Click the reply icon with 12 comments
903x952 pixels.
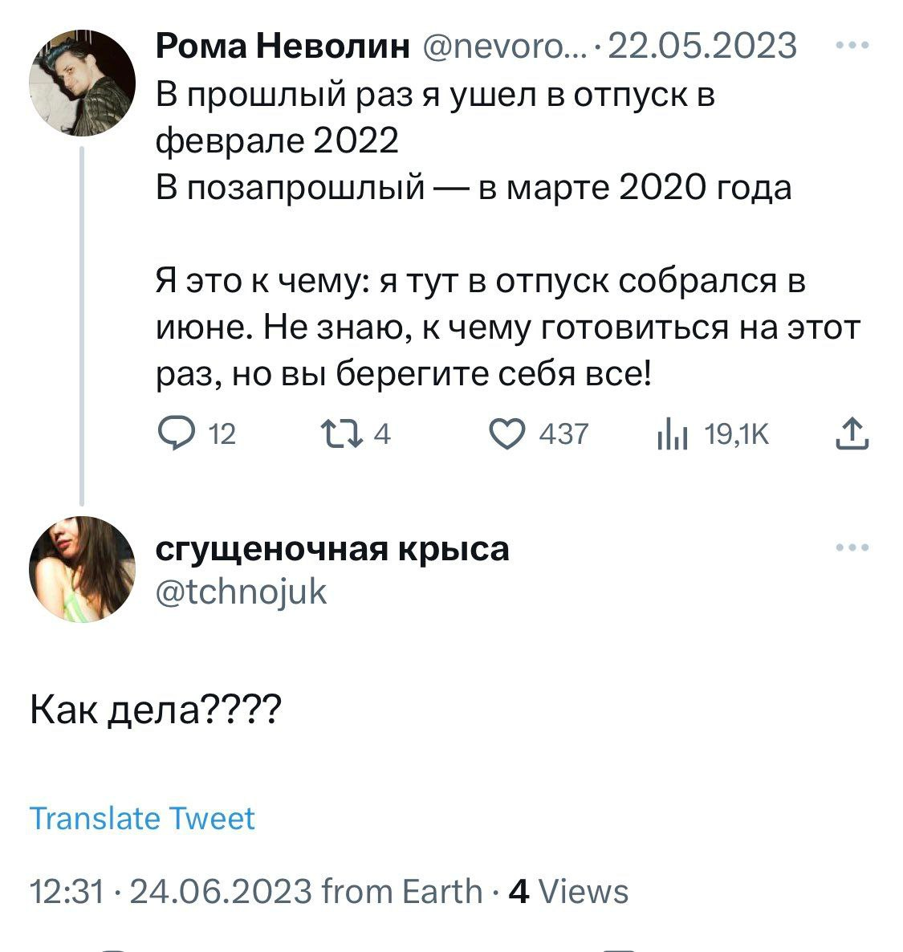pyautogui.click(x=173, y=435)
